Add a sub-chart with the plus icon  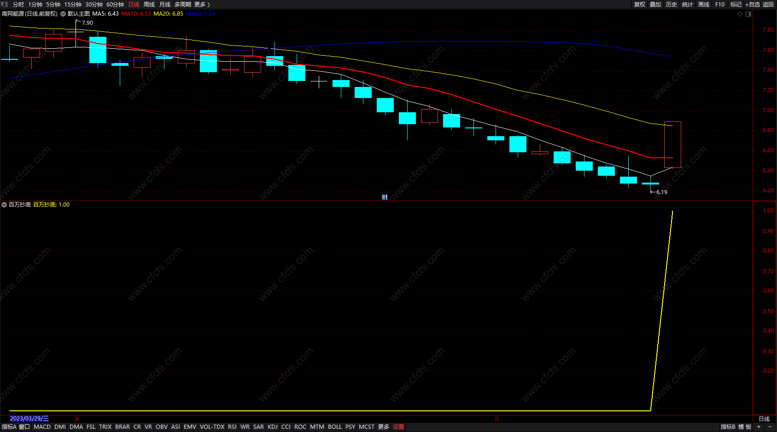pos(759,427)
